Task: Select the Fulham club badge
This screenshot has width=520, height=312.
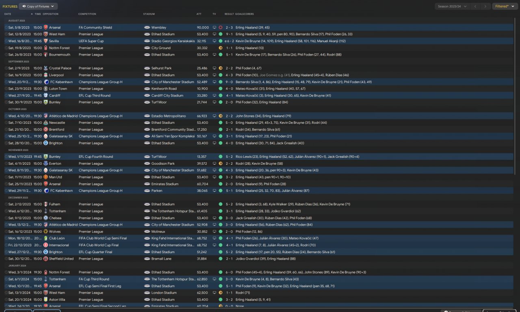Action: 45,204
